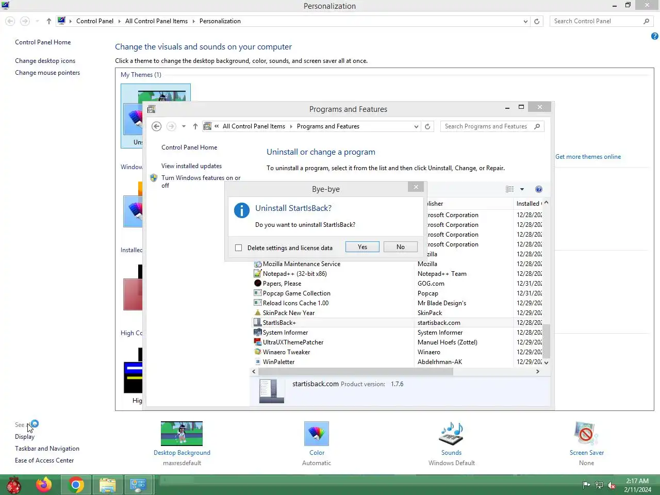
Task: Open Control Panel Home in Personalization window
Action: (43, 42)
